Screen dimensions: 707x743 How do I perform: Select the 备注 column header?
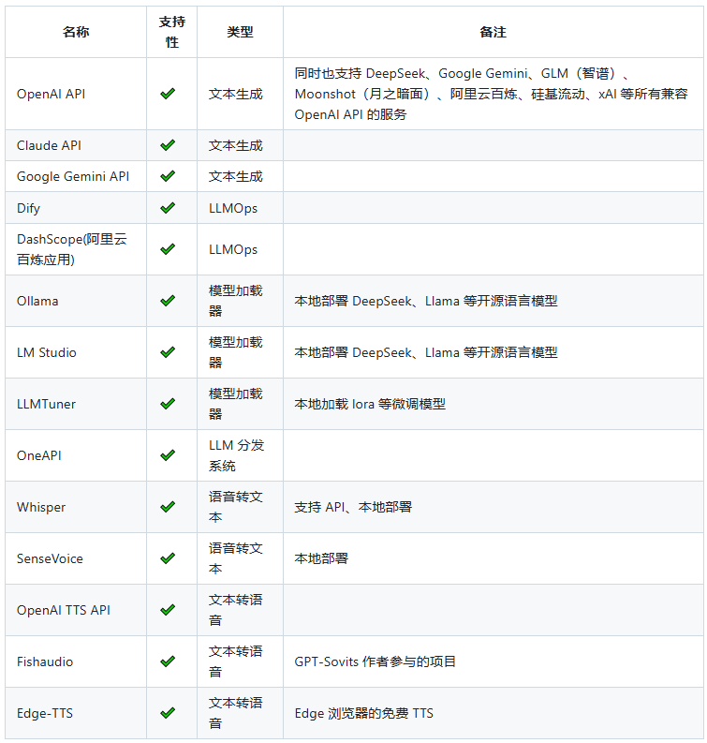(x=493, y=32)
